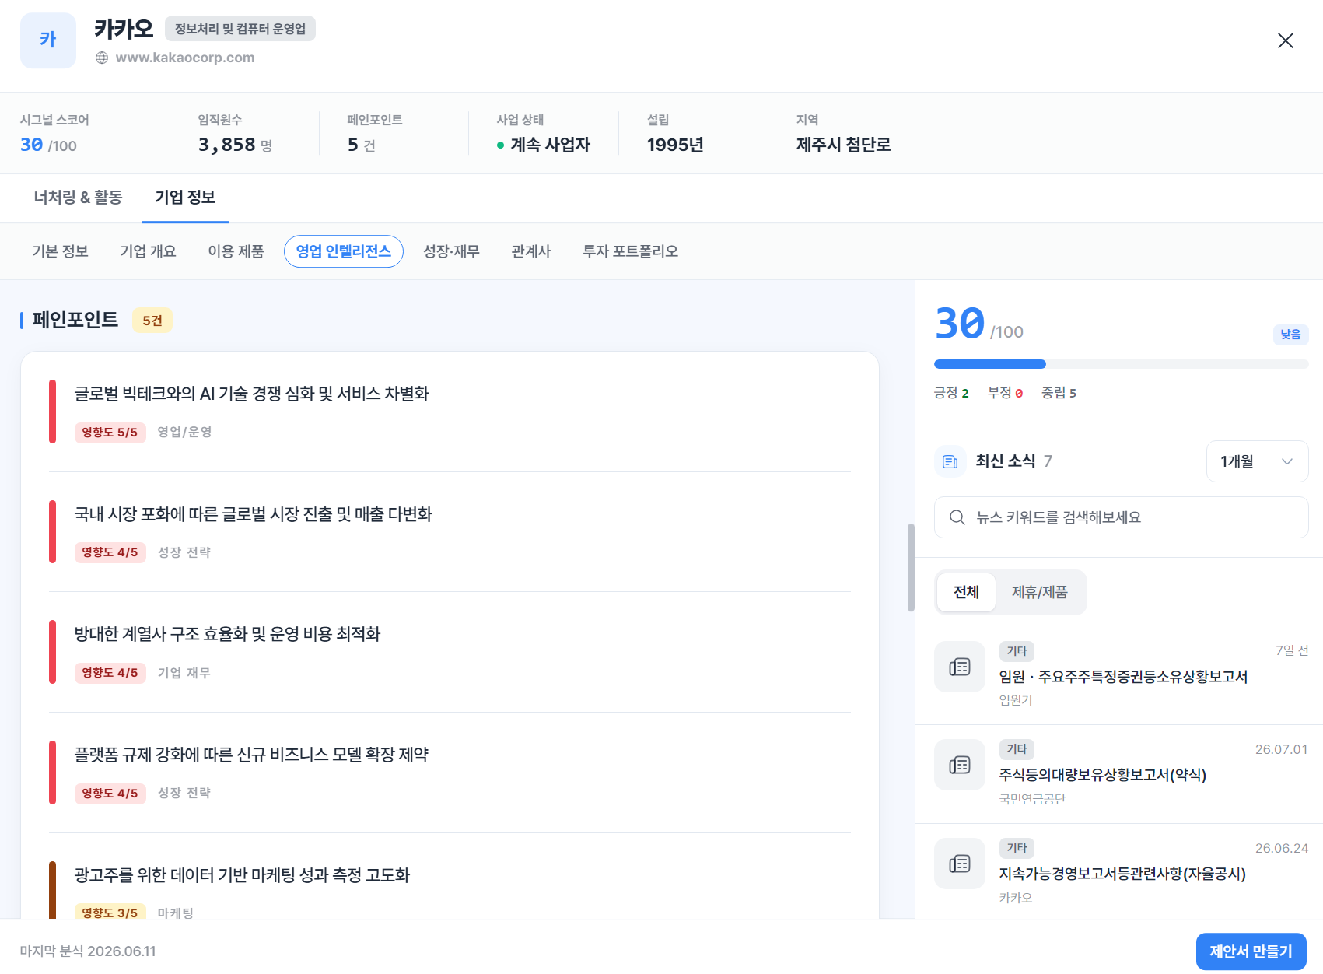The image size is (1323, 974).
Task: Click the 최신 소식 news icon
Action: 950,461
